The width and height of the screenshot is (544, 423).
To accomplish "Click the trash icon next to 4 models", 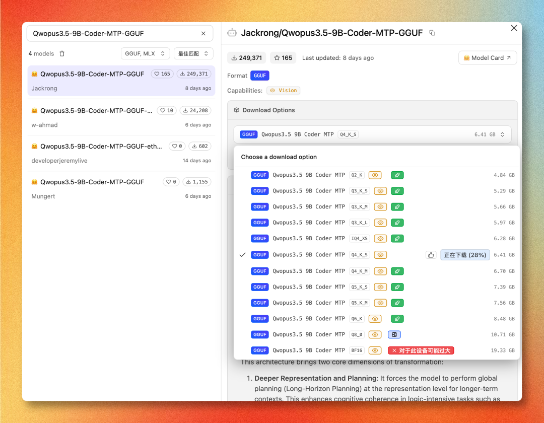I will (62, 54).
